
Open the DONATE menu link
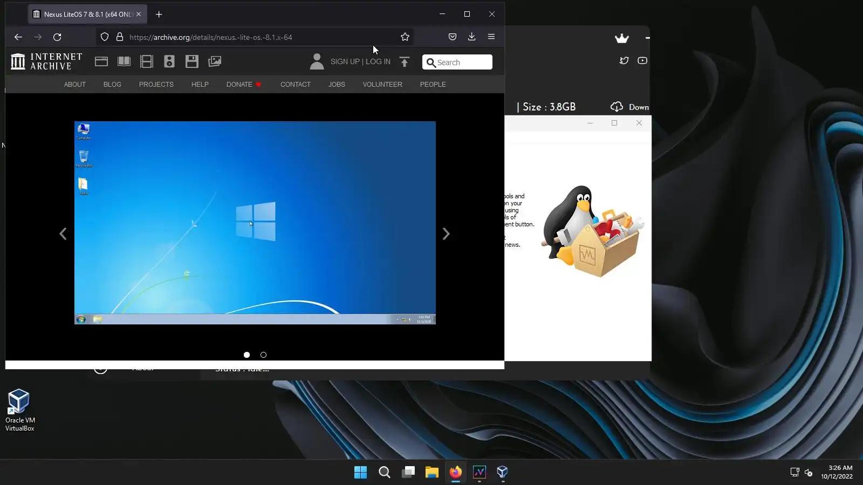[244, 85]
